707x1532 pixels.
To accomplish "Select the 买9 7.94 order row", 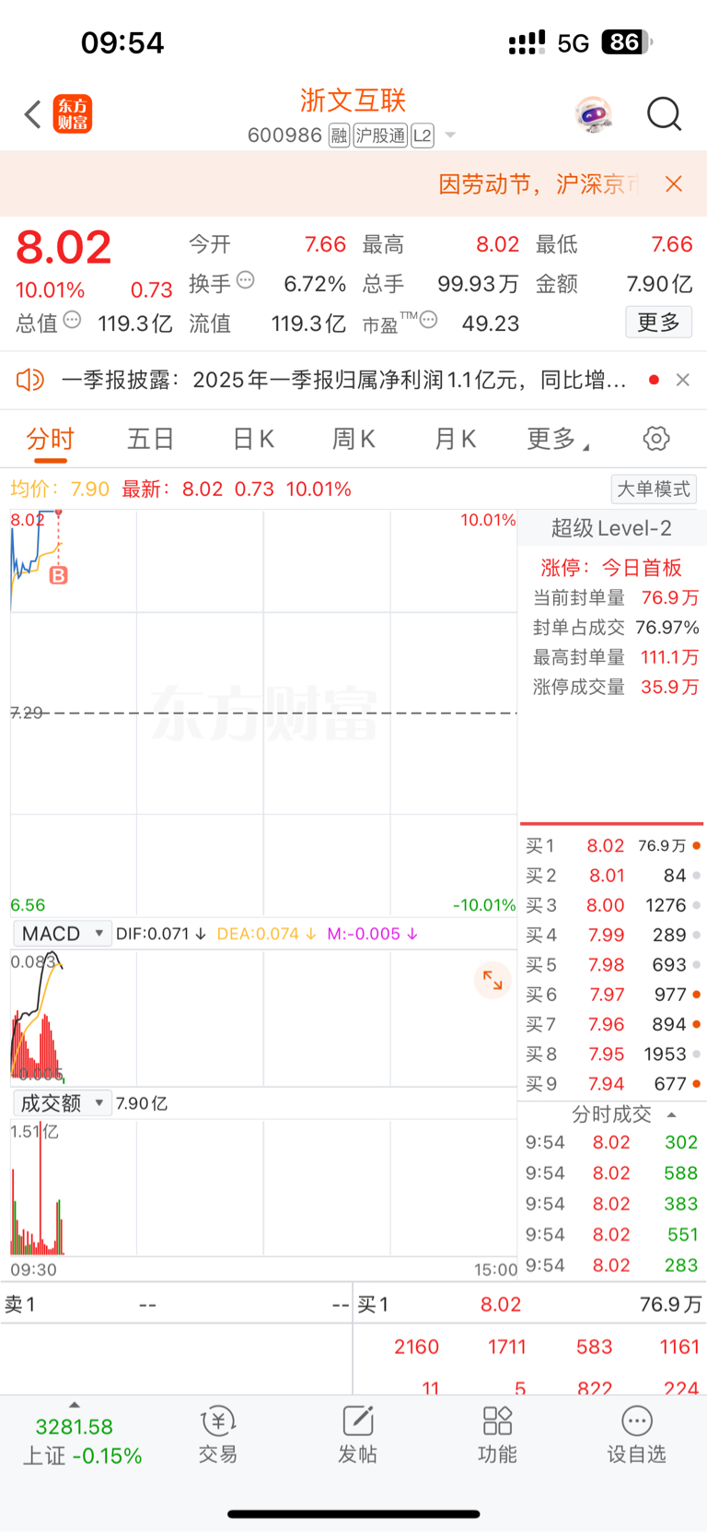I will tap(612, 1084).
